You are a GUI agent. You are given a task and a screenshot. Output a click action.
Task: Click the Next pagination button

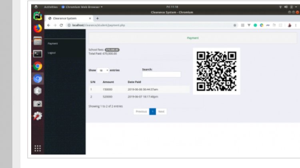pos(161,111)
